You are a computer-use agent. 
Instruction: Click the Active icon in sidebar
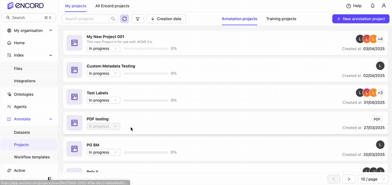[x=9, y=170]
